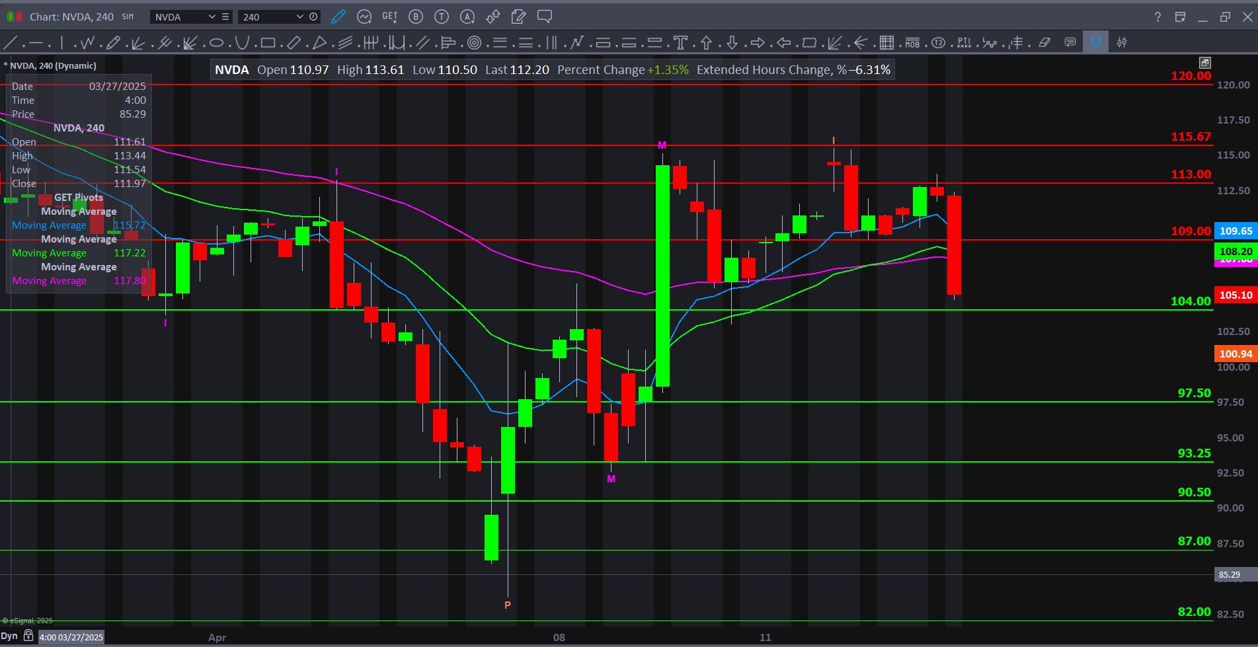Viewport: 1258px width, 647px height.
Task: Click the eraser tool icon
Action: pos(1044,43)
